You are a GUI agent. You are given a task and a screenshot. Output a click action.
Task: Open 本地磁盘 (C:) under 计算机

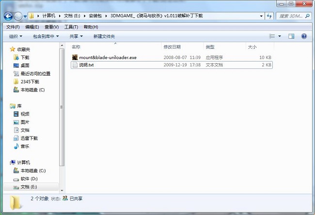(x=33, y=170)
